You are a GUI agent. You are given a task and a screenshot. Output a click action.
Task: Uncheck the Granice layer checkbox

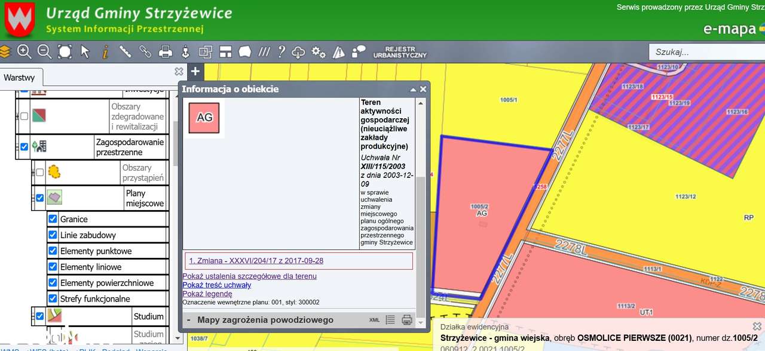click(53, 219)
